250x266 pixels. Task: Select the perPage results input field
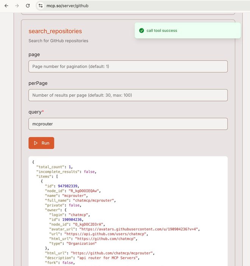pos(128,95)
